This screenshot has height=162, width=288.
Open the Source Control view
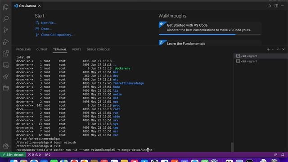point(6,30)
